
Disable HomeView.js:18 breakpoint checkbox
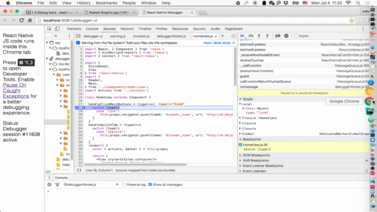[240, 145]
